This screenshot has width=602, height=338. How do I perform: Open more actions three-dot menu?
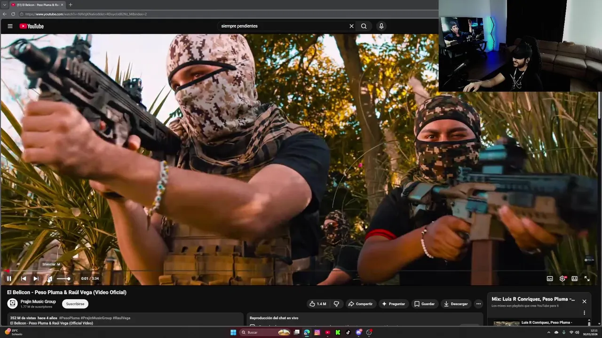click(x=478, y=304)
